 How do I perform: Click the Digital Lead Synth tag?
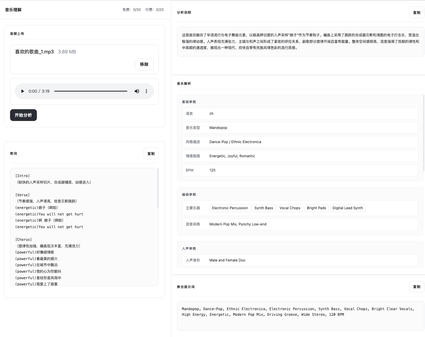click(348, 208)
